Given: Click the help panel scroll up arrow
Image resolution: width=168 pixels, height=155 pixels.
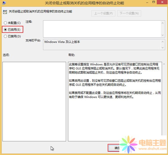Looking at the screenshot, I should point(164,64).
